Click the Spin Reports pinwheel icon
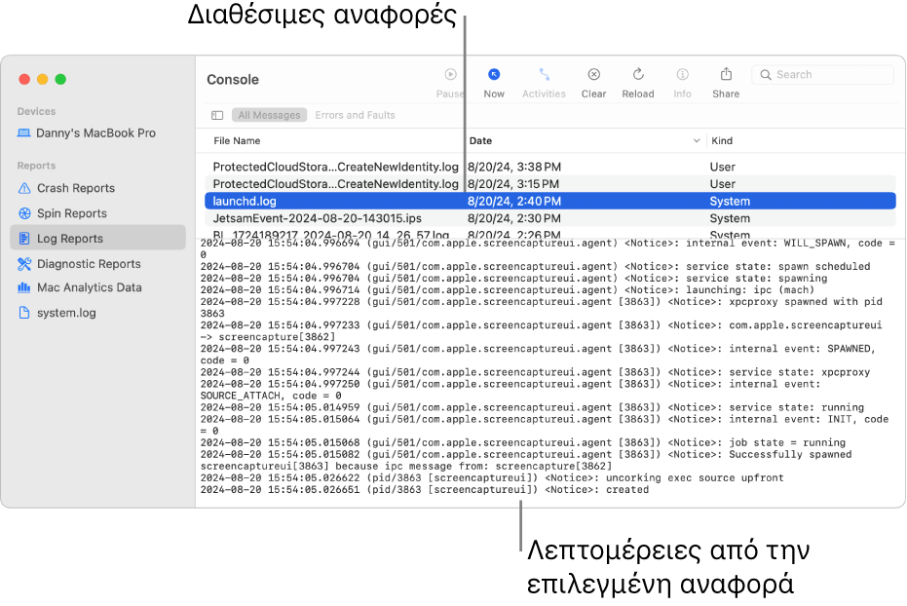Screen dimensions: 907x606 pos(24,213)
